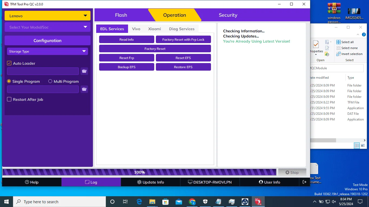Open the Diag Services tab
This screenshot has width=369, height=207.
click(x=182, y=29)
